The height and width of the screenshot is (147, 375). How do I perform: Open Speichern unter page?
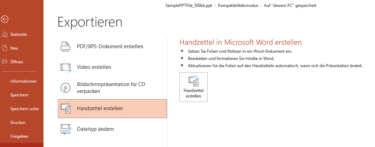click(24, 109)
